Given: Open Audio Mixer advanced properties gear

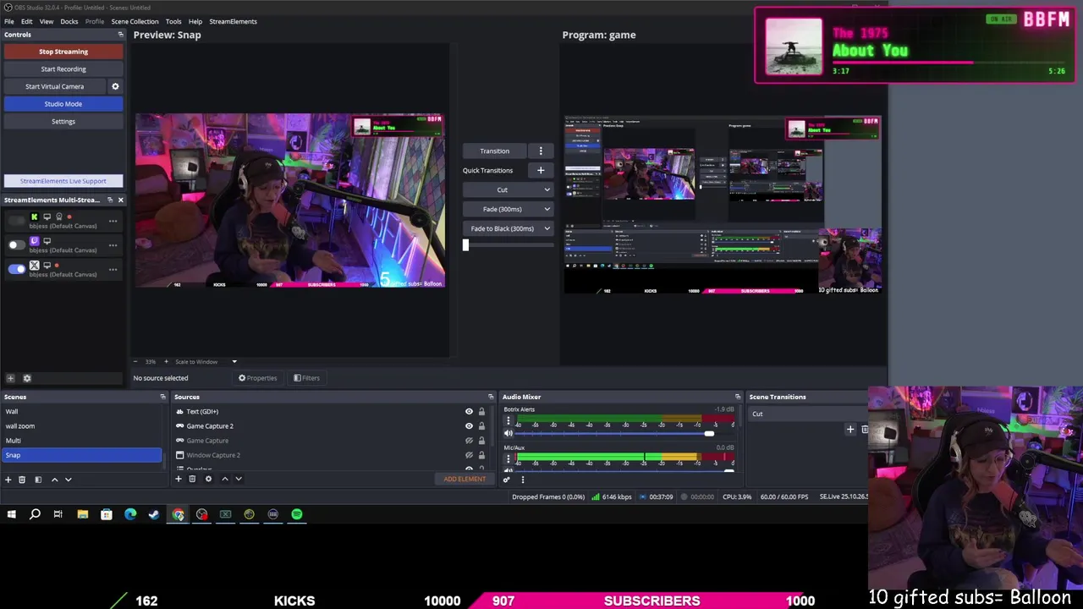Looking at the screenshot, I should pos(506,480).
